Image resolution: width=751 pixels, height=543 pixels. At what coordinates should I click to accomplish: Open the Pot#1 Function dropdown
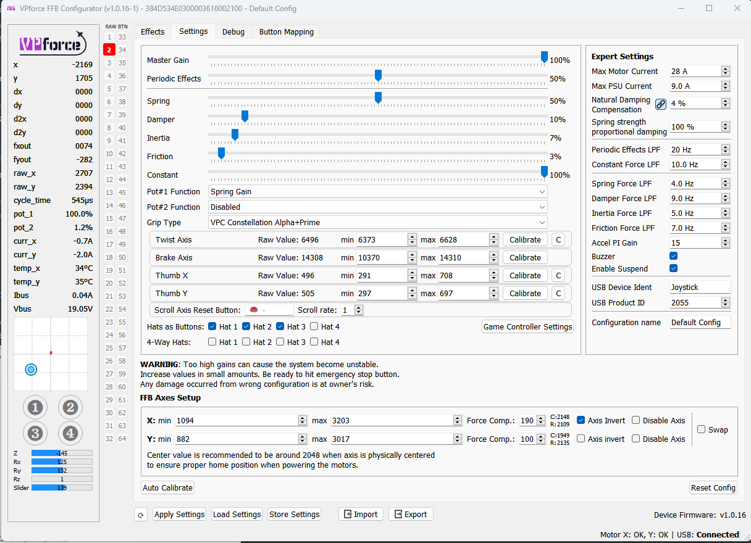[378, 192]
